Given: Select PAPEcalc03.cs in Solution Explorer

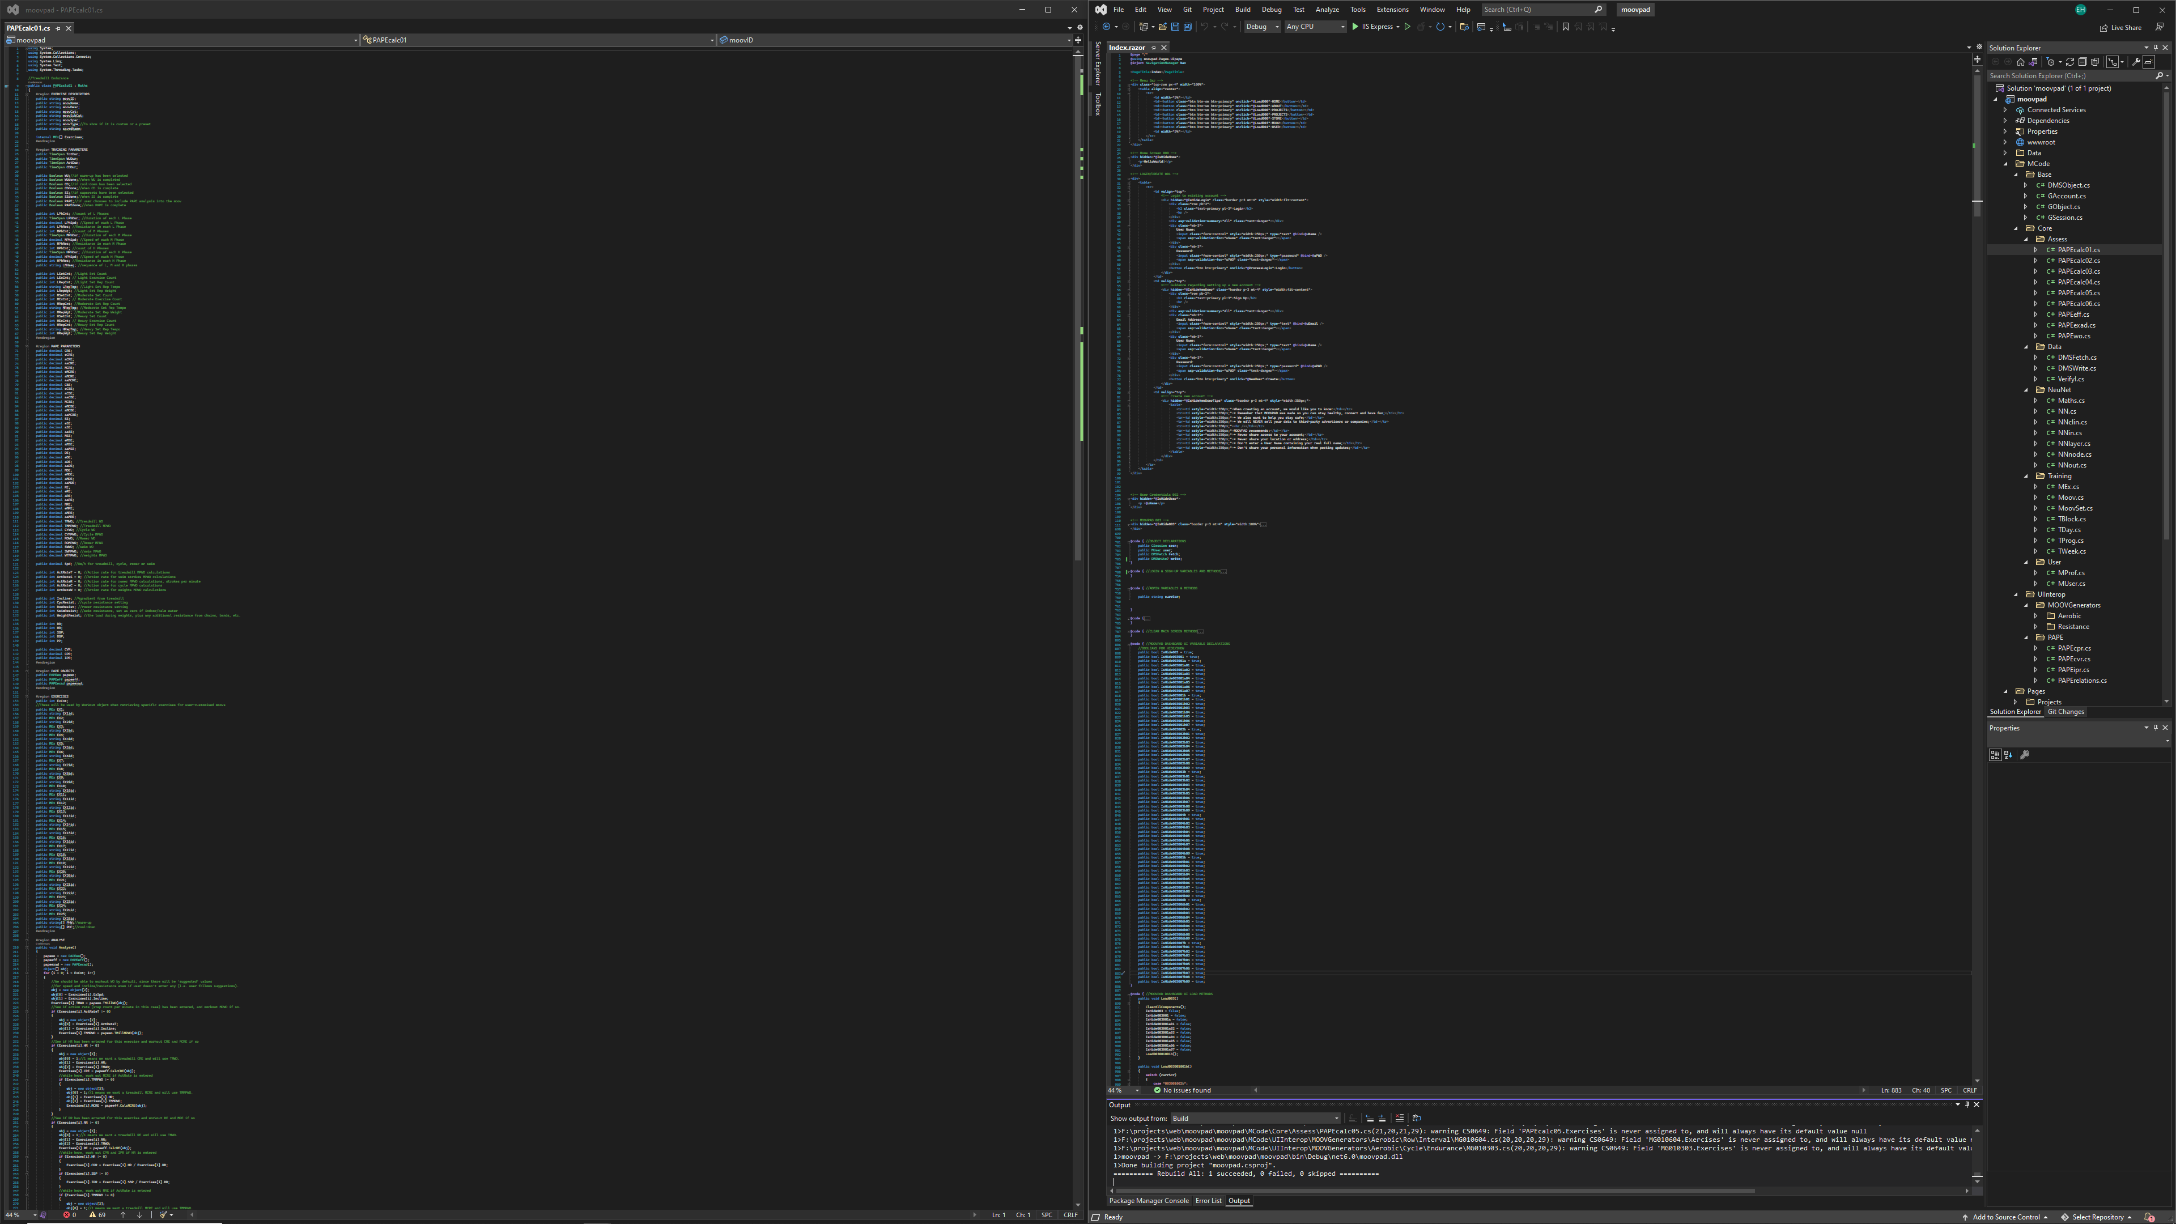Looking at the screenshot, I should pos(2078,271).
